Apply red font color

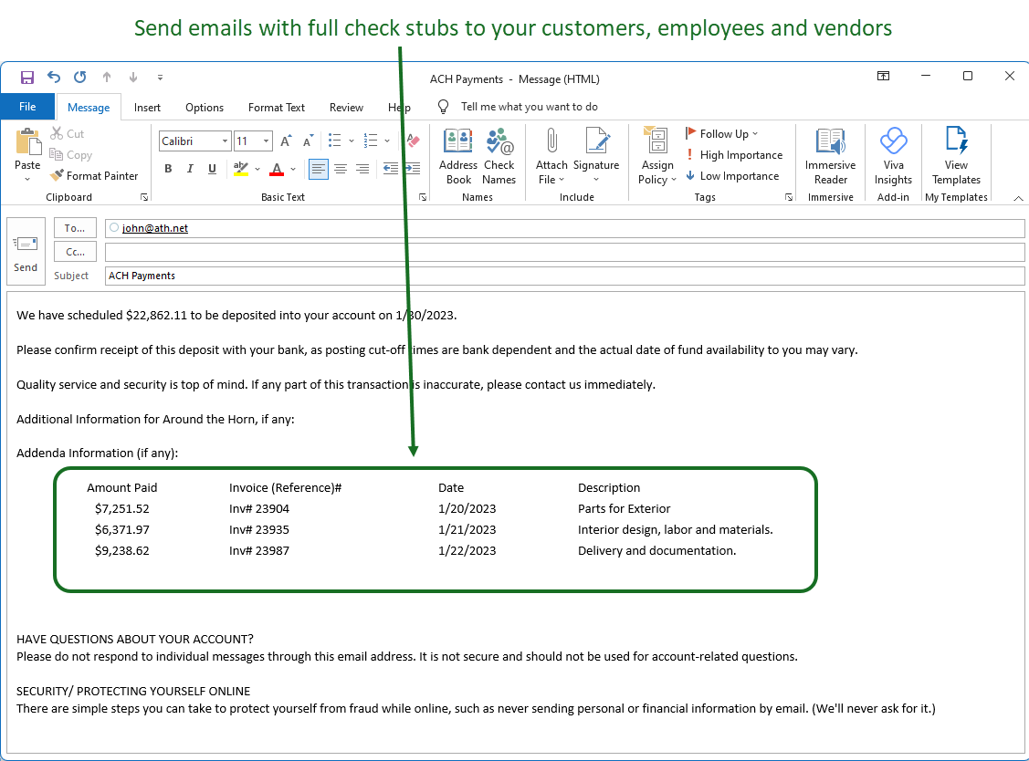(277, 169)
